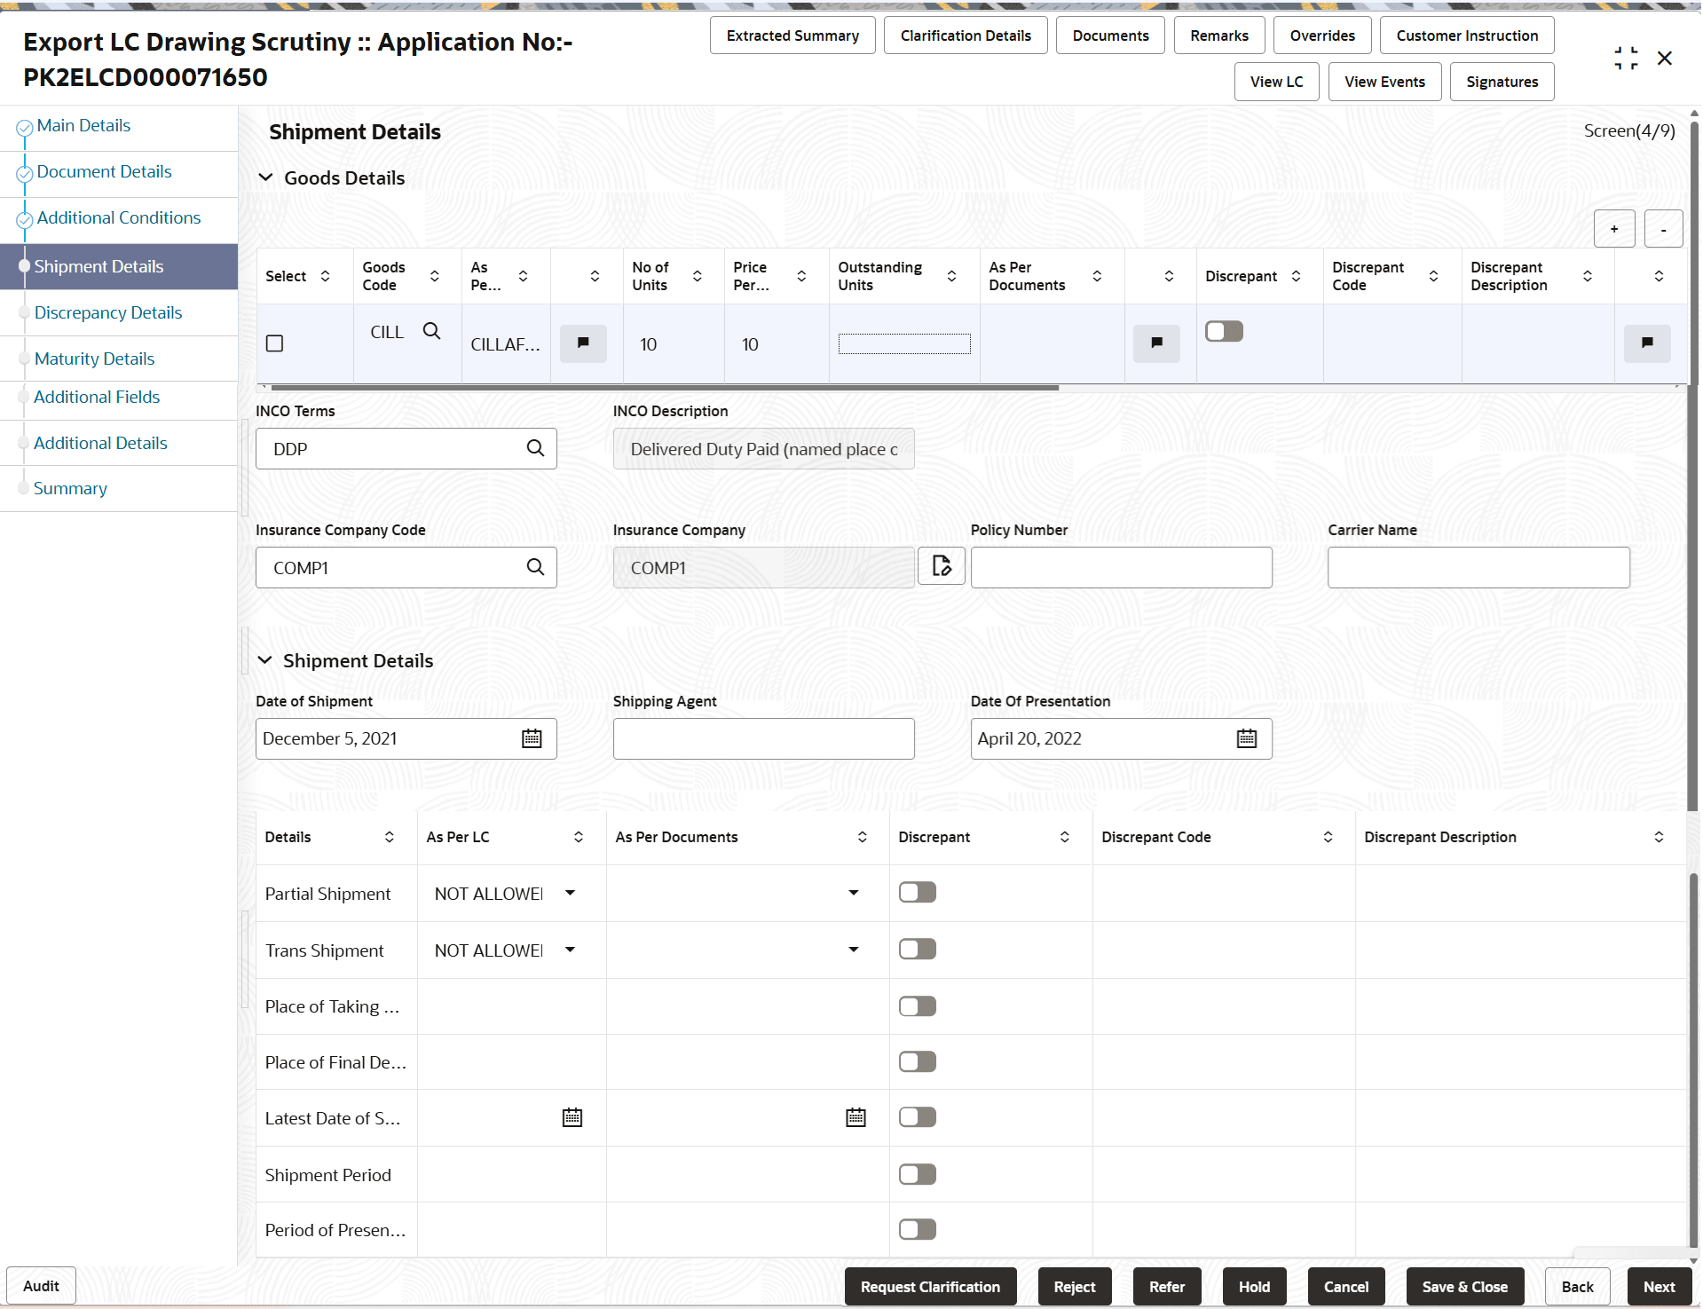Sort the Price Per column
1703x1309 pixels.
[x=801, y=276]
